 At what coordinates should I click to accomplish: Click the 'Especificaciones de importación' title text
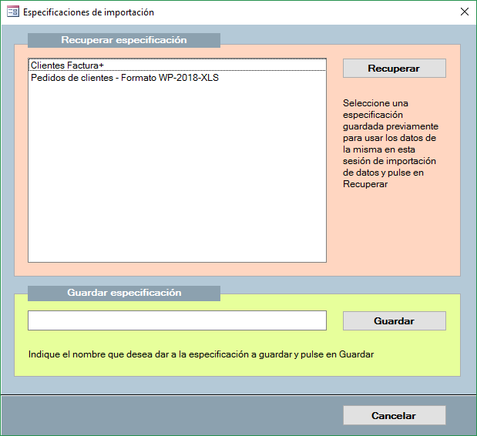coord(88,12)
